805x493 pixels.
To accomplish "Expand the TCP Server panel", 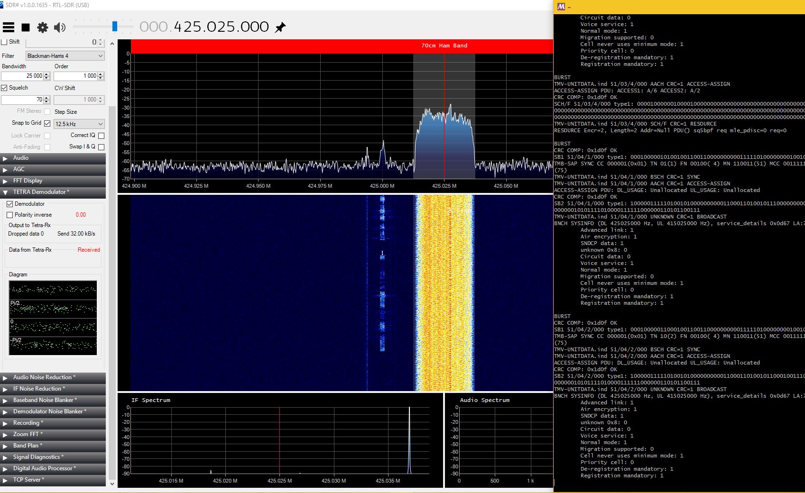I will click(x=53, y=480).
